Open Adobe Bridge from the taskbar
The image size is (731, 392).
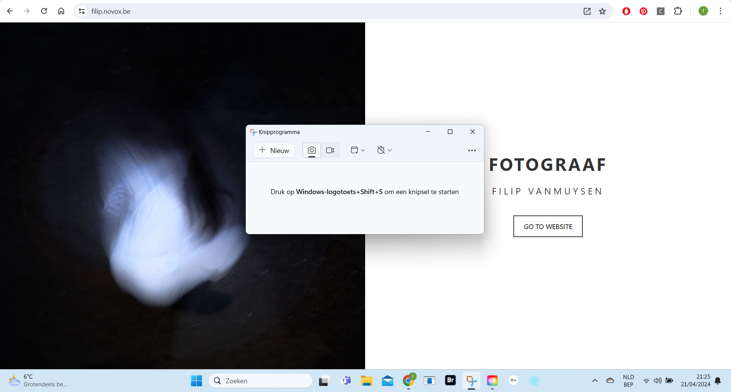click(x=450, y=380)
